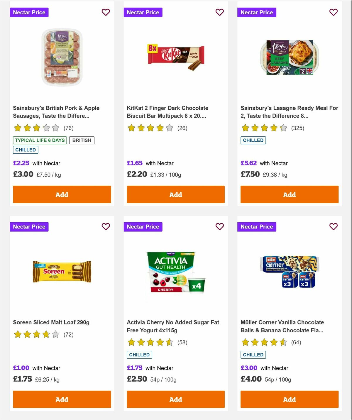Click the heart icon on Soreen Malt Loaf

(x=106, y=226)
